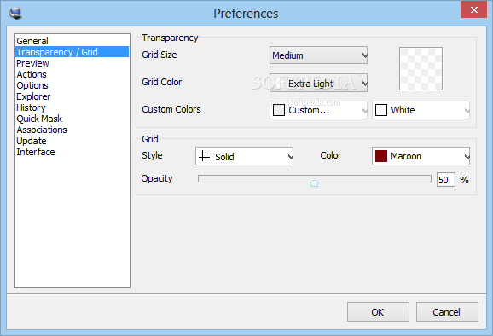Open the grid Style Solid dropdown
The width and height of the screenshot is (493, 336).
[244, 156]
